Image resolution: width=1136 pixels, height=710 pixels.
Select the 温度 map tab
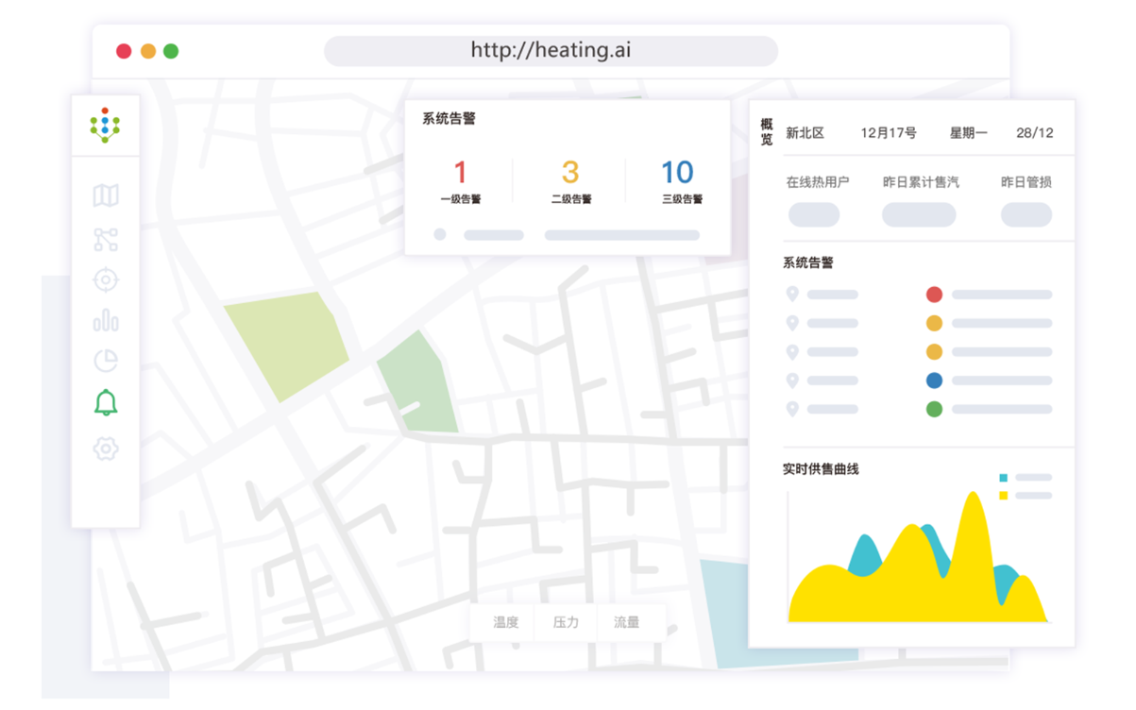pos(505,622)
